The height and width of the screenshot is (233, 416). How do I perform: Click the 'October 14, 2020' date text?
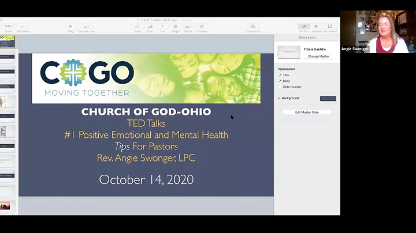(x=146, y=179)
